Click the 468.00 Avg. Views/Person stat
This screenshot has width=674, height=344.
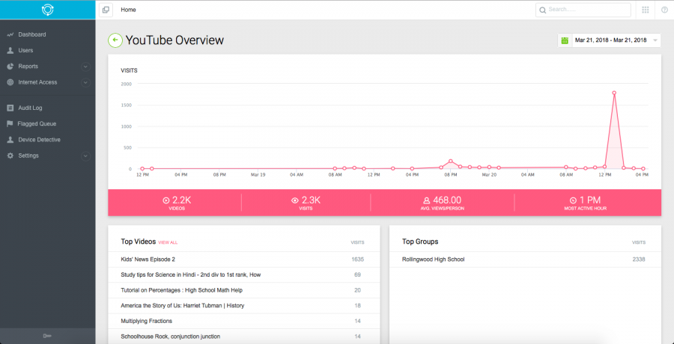click(x=443, y=203)
